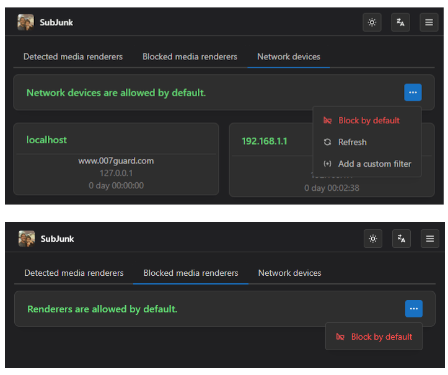This screenshot has width=448, height=375.
Task: Click SubJunk avatar in the Blocked renderers window
Action: [26, 239]
